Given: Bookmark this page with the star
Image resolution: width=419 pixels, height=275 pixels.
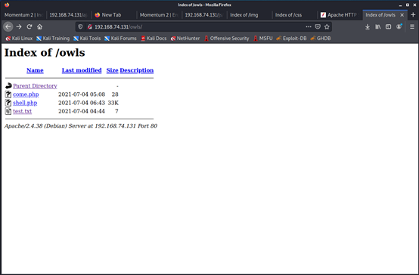Looking at the screenshot, I should click(x=327, y=26).
